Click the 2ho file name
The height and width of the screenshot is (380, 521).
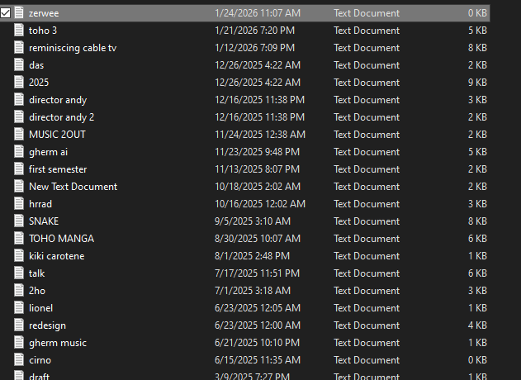36,291
